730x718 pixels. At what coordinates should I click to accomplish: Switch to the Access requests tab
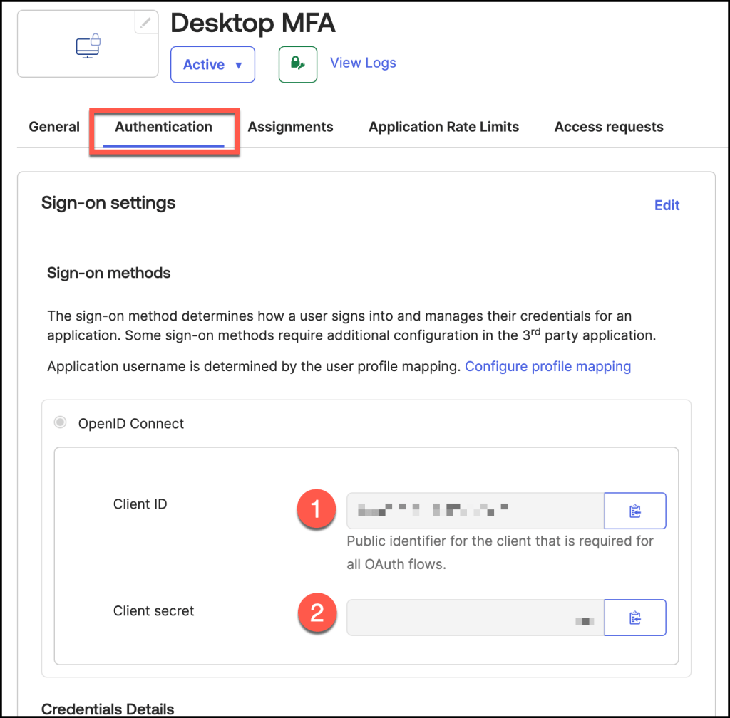point(609,127)
